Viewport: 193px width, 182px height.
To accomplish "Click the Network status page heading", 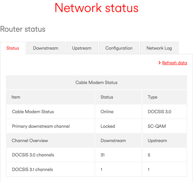I will [96, 8].
